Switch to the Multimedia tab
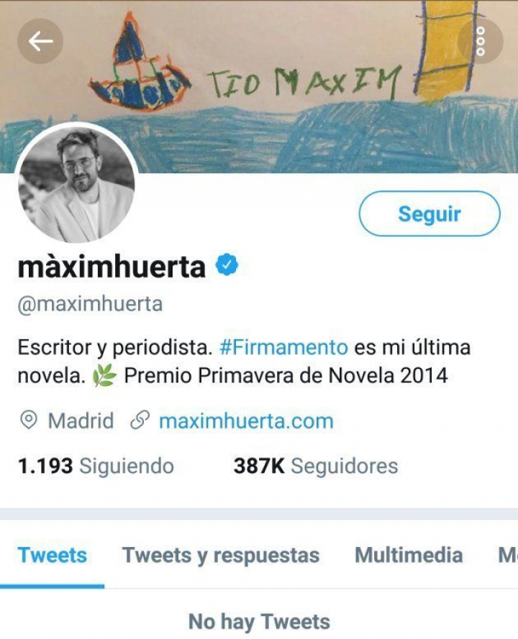Image resolution: width=518 pixels, height=639 pixels. point(409,555)
